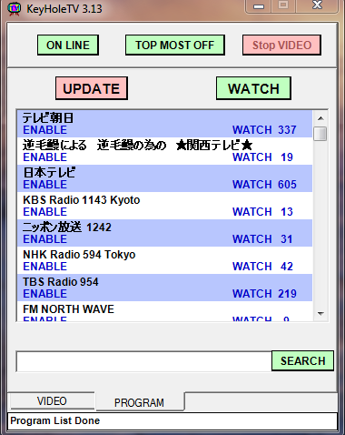Switch to the PROGRAM tab
The width and height of the screenshot is (345, 435).
(x=140, y=402)
